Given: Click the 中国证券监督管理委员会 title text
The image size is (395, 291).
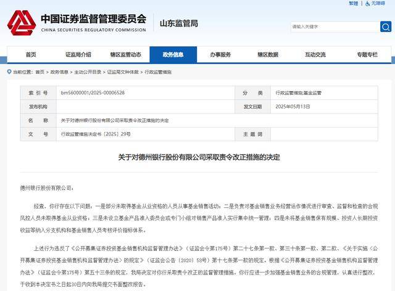Looking at the screenshot, I should point(93,19).
